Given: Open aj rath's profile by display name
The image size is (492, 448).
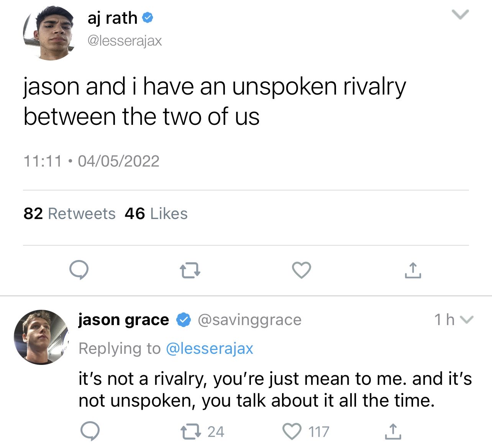Looking at the screenshot, I should point(112,18).
